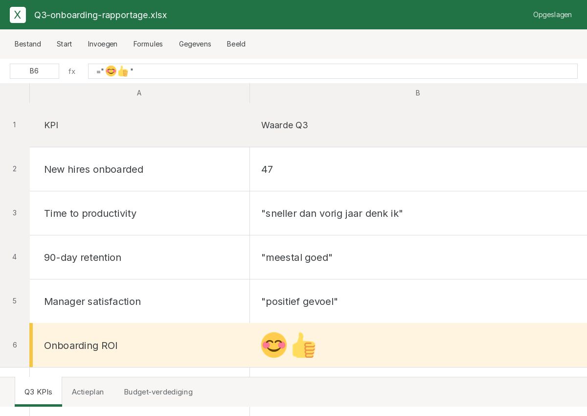The image size is (587, 416).
Task: Open the Start menu tab
Action: coord(65,44)
